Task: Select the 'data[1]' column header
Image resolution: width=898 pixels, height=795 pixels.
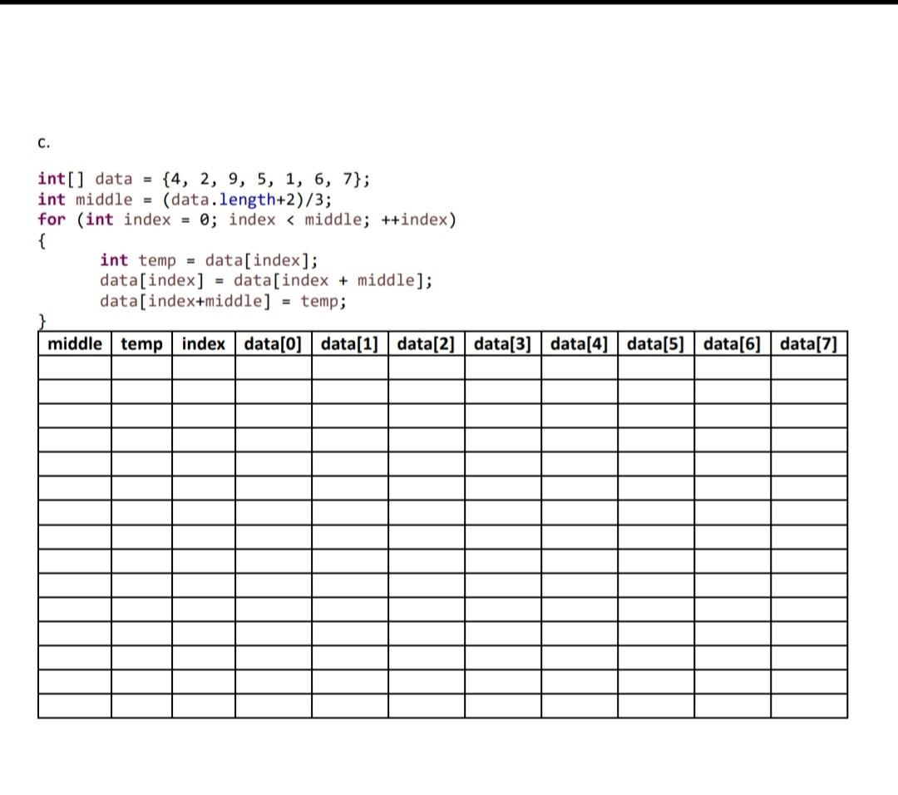Action: point(349,343)
